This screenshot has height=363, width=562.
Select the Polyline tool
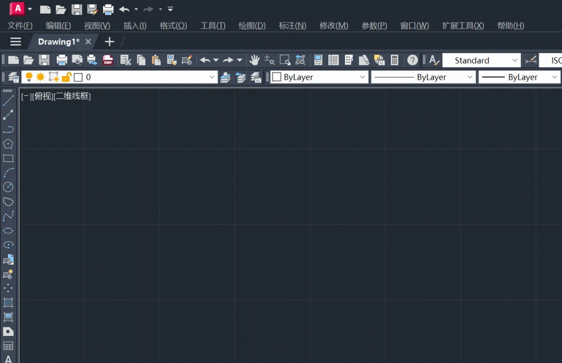(8, 130)
